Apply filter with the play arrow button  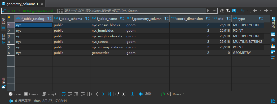pyautogui.click(x=208, y=11)
